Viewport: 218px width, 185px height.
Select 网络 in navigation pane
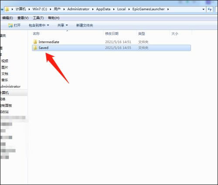tap(3, 99)
